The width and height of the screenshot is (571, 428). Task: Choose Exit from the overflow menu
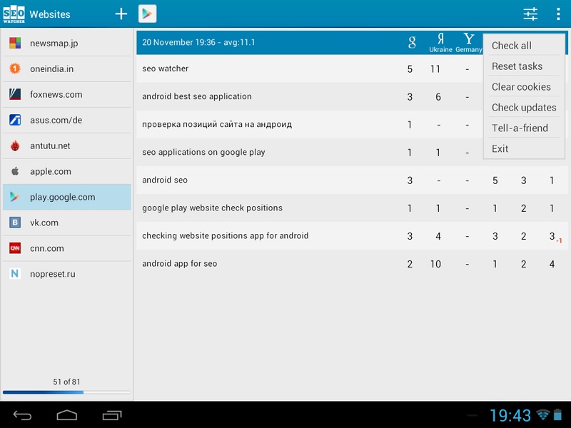click(x=524, y=148)
